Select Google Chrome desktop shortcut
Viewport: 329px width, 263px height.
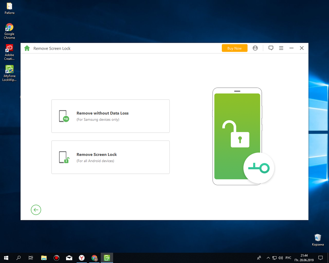pos(9,31)
